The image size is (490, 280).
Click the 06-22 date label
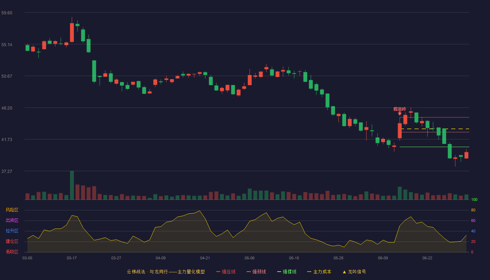point(427,258)
